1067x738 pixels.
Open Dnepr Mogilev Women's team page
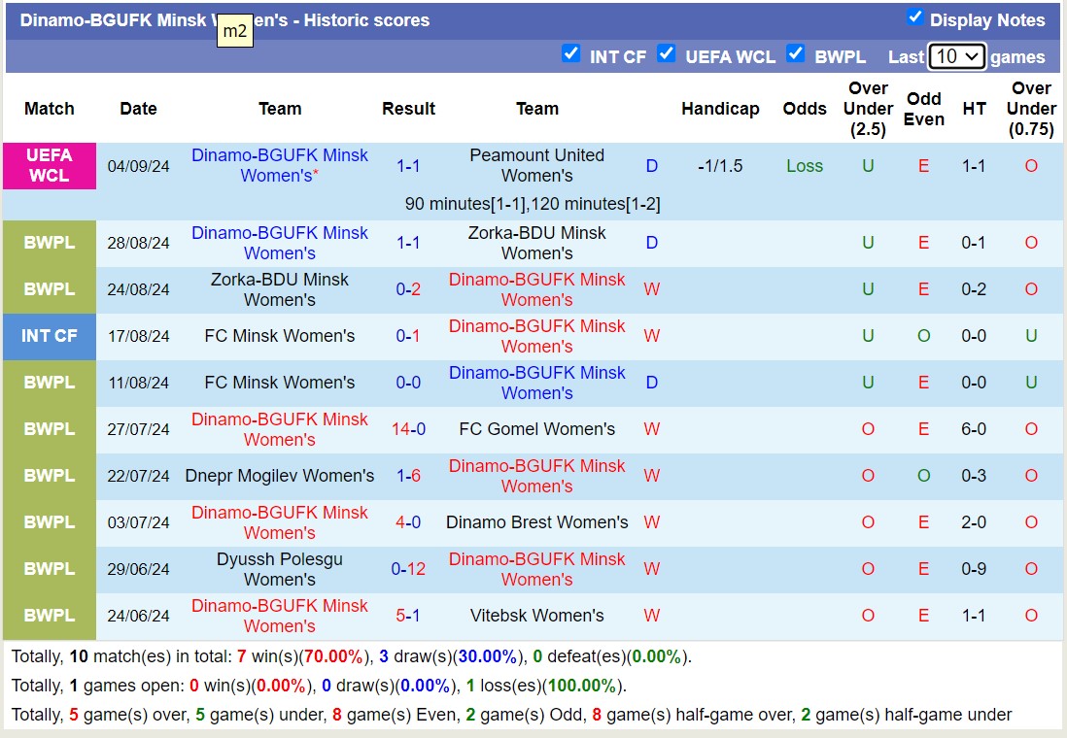click(x=280, y=476)
